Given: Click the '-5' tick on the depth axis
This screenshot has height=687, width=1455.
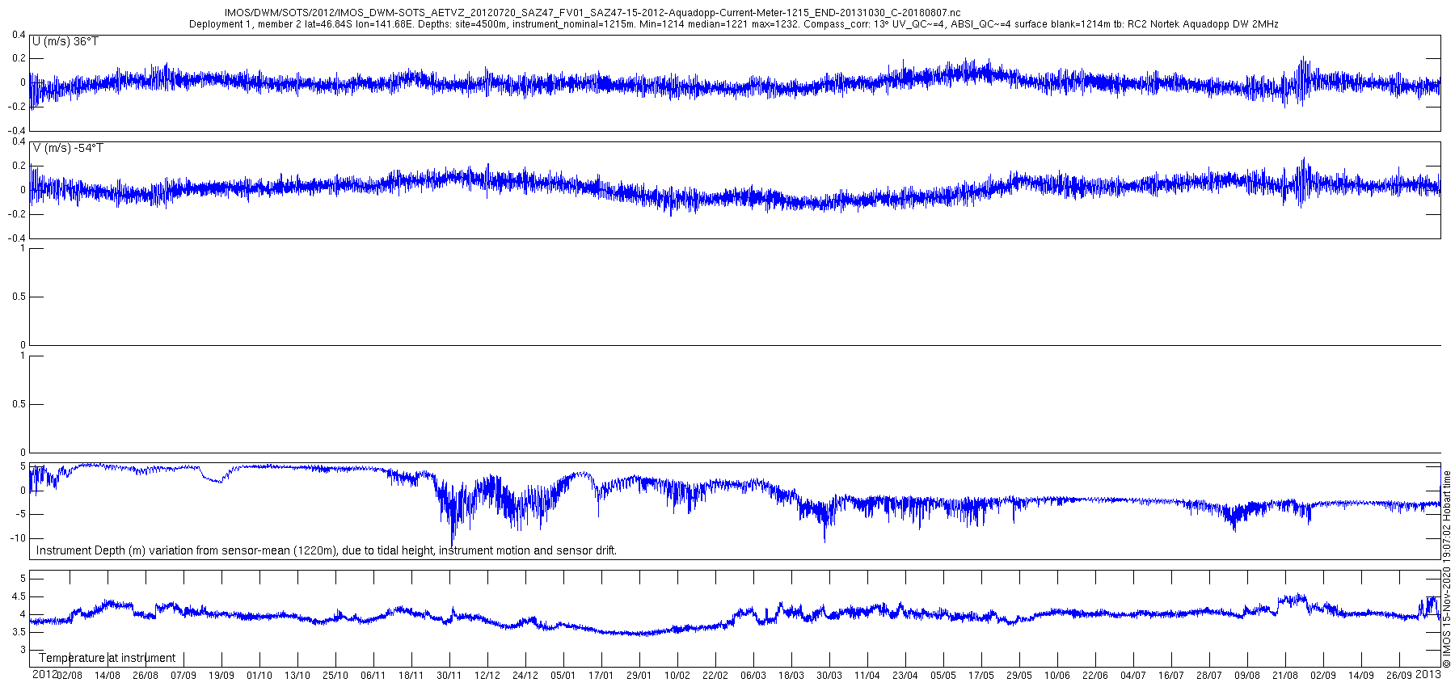Looking at the screenshot, I should 21,514.
